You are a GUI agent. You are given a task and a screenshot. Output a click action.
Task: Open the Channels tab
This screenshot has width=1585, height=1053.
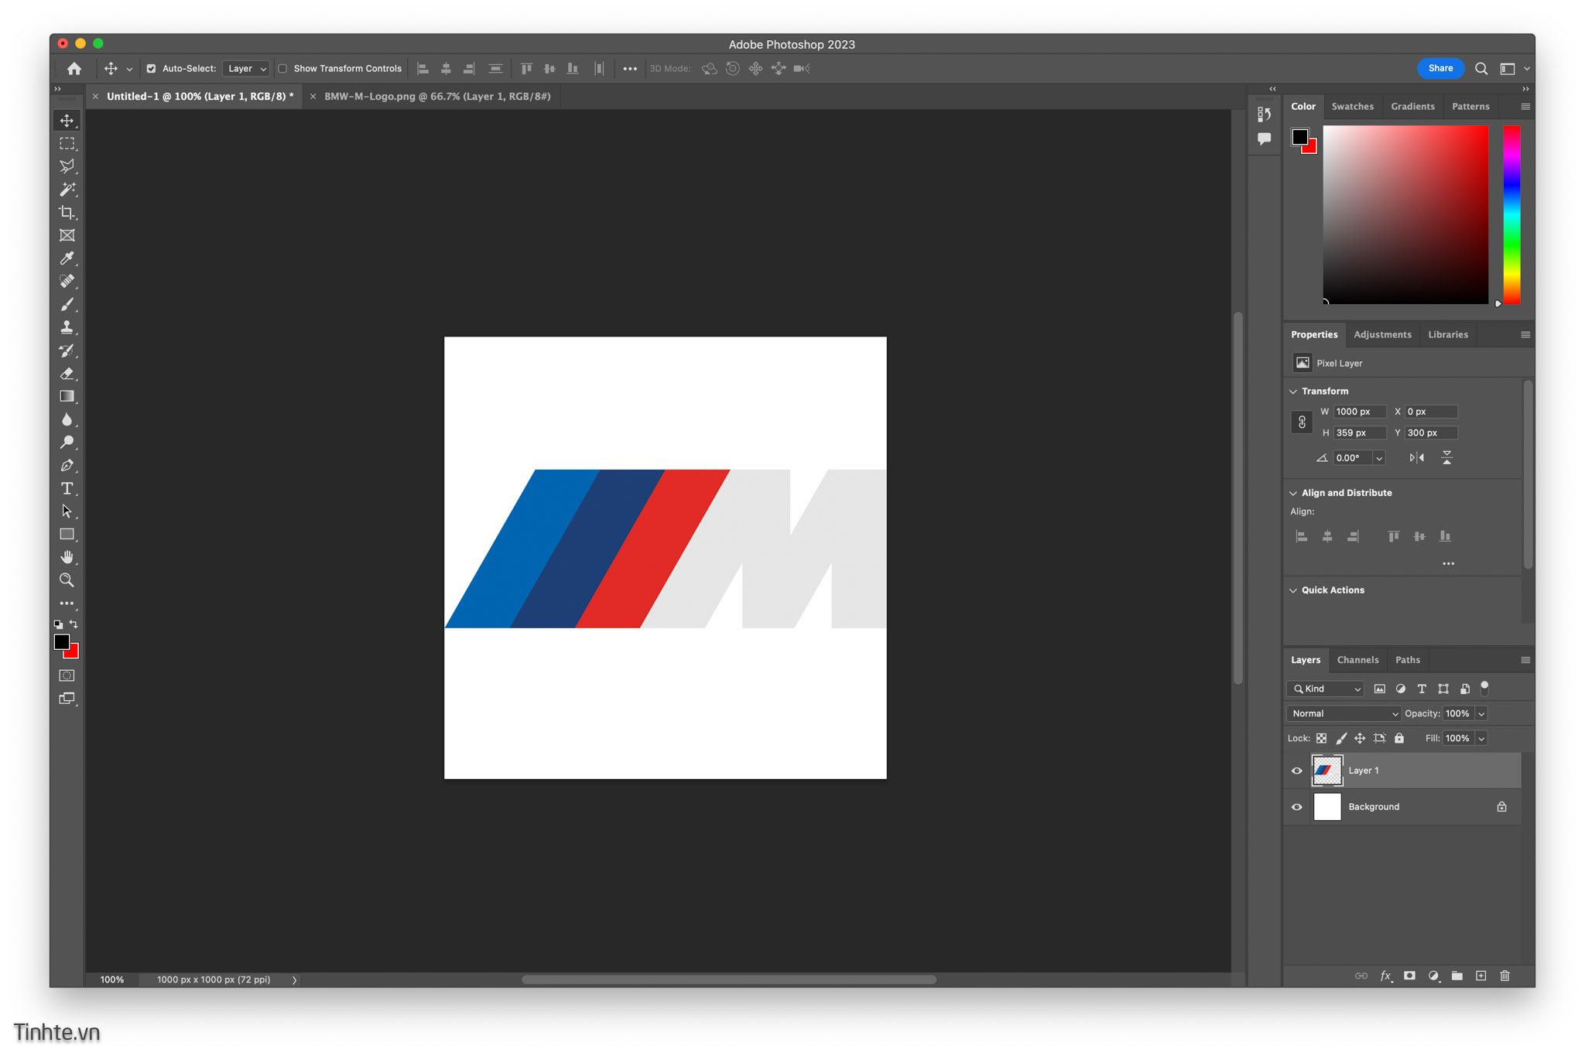[1357, 660]
